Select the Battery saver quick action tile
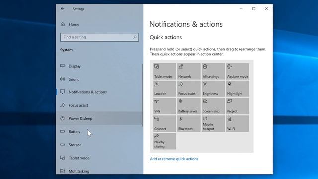This screenshot has height=179, width=318. point(189,106)
